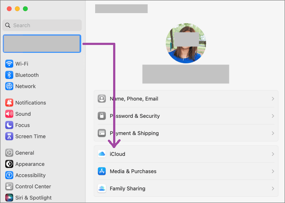The height and width of the screenshot is (203, 285).
Task: Click the Search placeholder text
Action: pos(22,25)
